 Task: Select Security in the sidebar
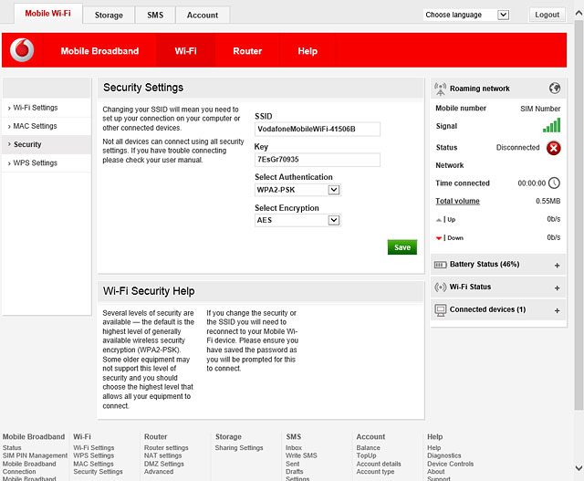(47, 144)
